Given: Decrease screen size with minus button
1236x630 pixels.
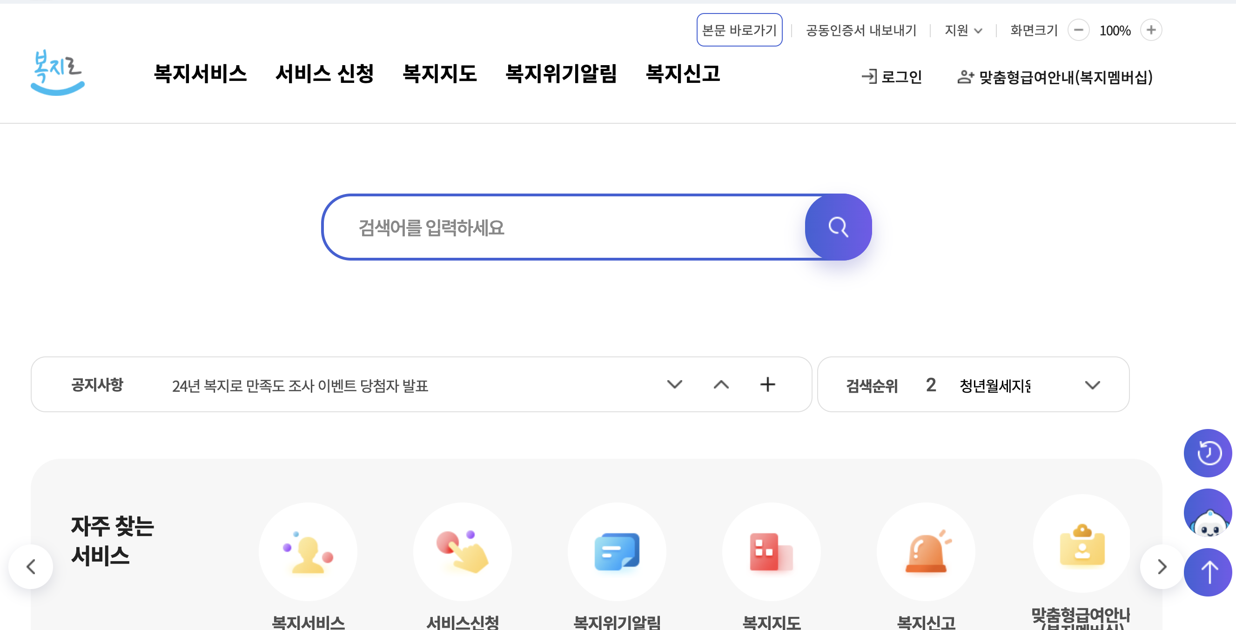Looking at the screenshot, I should [x=1078, y=30].
